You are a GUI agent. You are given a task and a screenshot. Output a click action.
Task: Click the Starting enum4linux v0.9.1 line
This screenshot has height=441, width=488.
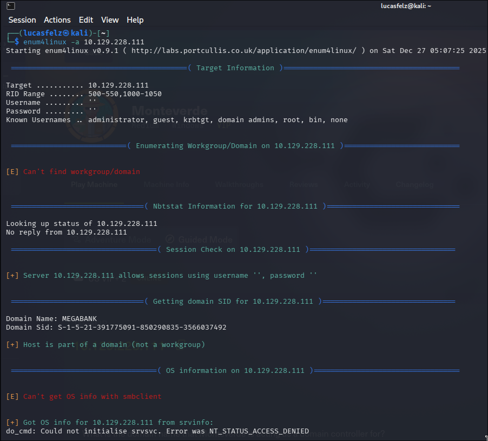(x=246, y=51)
